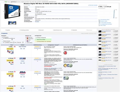
Task: Switch to the Angebote tab
Action: click(x=8, y=30)
